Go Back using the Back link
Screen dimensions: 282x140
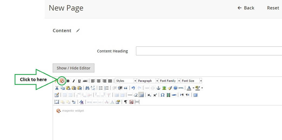246,8
